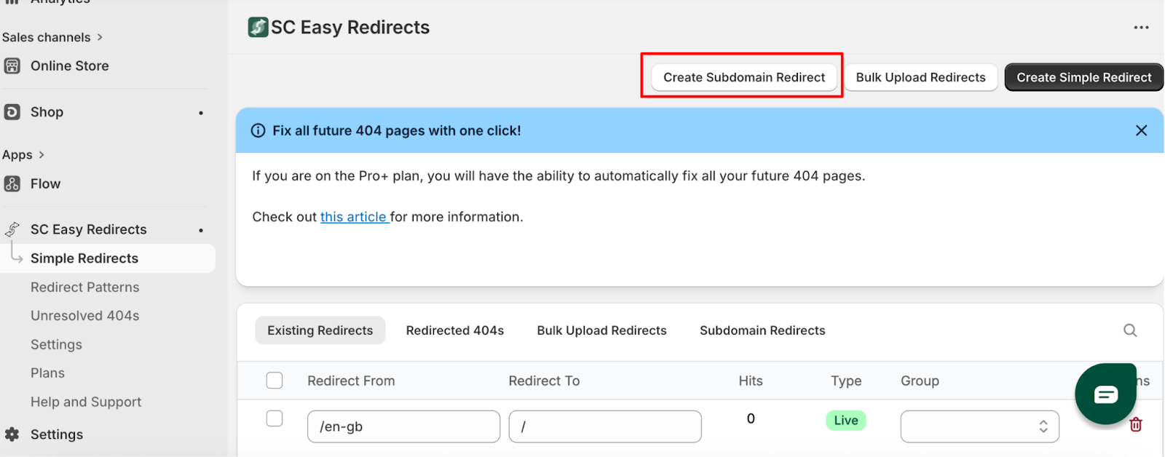Switch to the Redirected 404s tab
The height and width of the screenshot is (457, 1165).
click(x=454, y=330)
